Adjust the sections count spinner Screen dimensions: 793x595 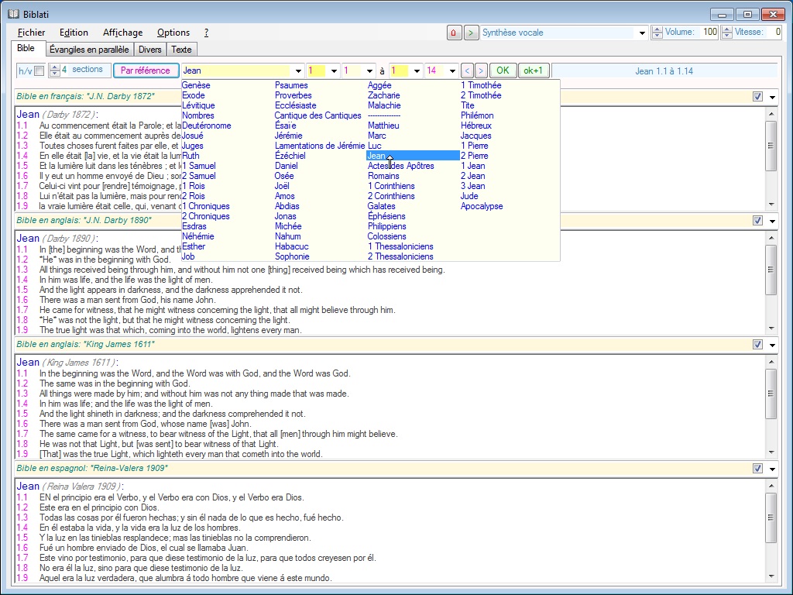point(54,71)
